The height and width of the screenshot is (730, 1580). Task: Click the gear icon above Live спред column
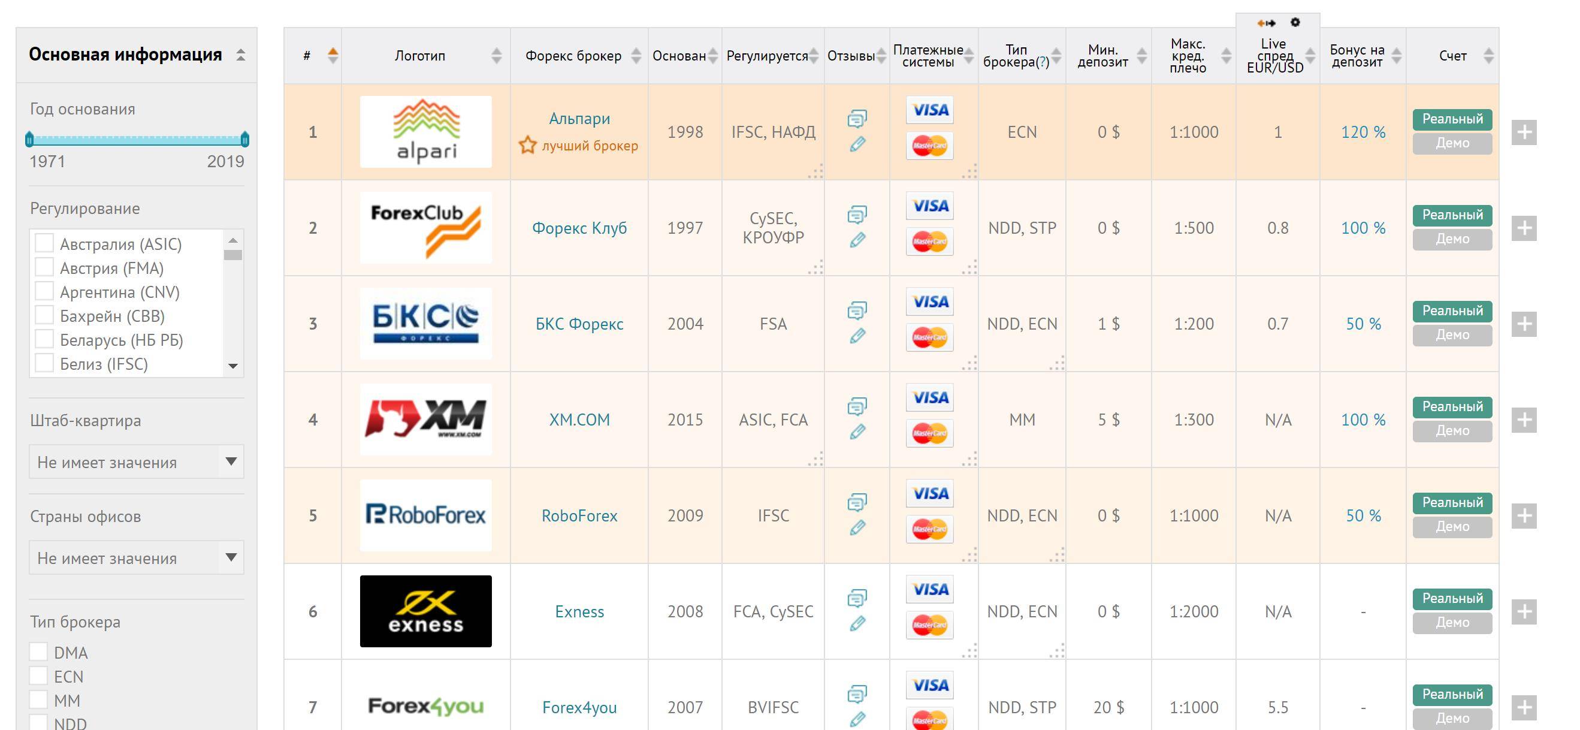(1295, 22)
